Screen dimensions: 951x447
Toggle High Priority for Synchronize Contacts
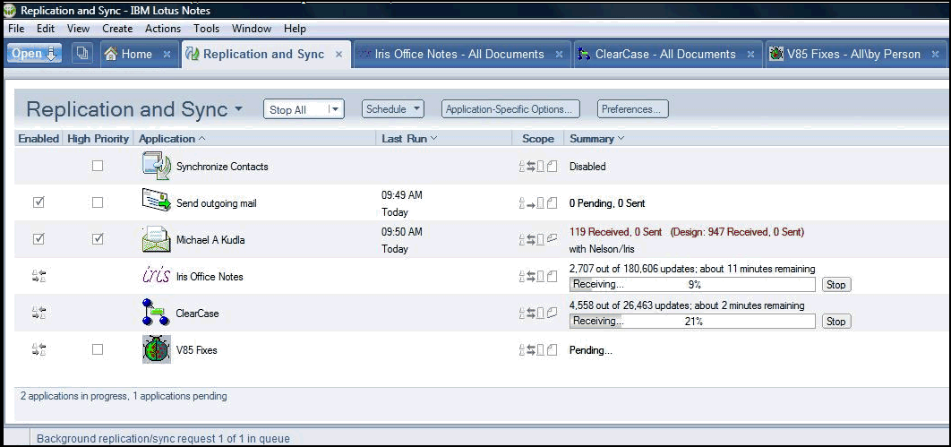pos(98,166)
